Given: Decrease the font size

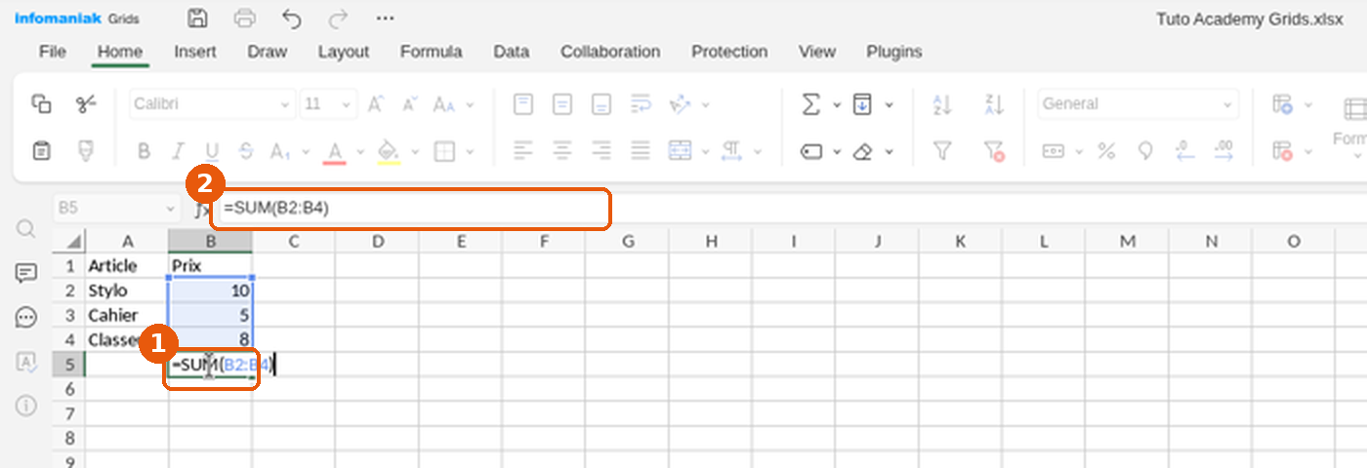Looking at the screenshot, I should [410, 103].
